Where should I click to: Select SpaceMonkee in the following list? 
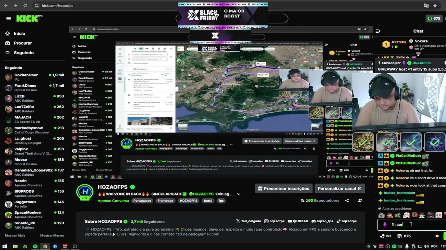point(34,215)
